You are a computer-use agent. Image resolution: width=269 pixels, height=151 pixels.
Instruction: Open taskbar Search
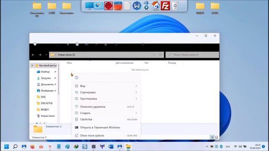click(x=15, y=146)
